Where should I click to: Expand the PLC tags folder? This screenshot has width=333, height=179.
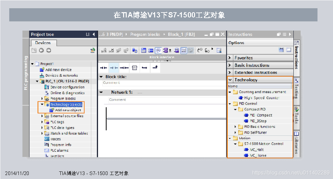(42, 122)
